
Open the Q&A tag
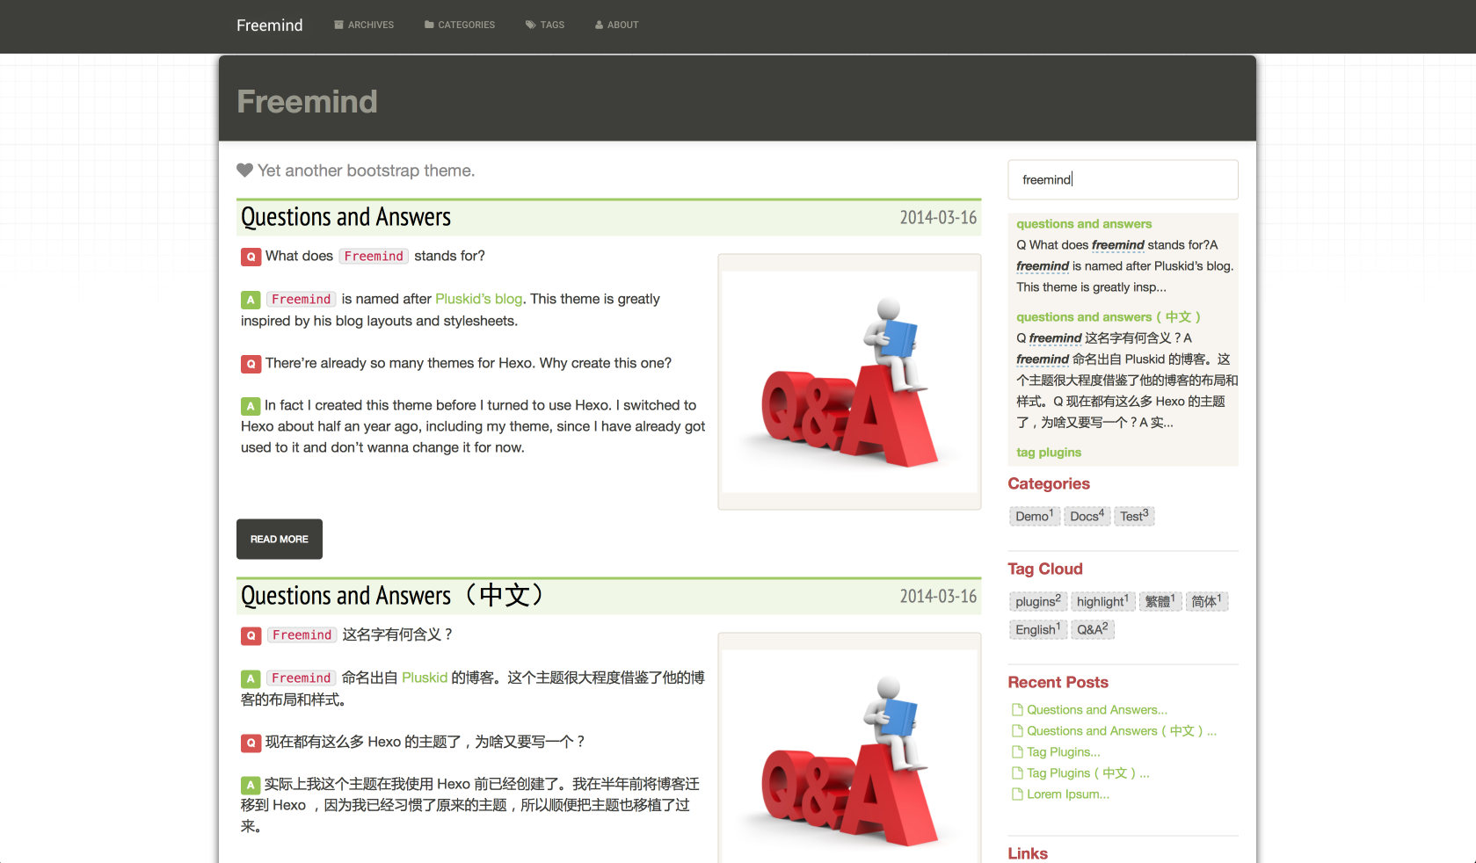coord(1092,629)
